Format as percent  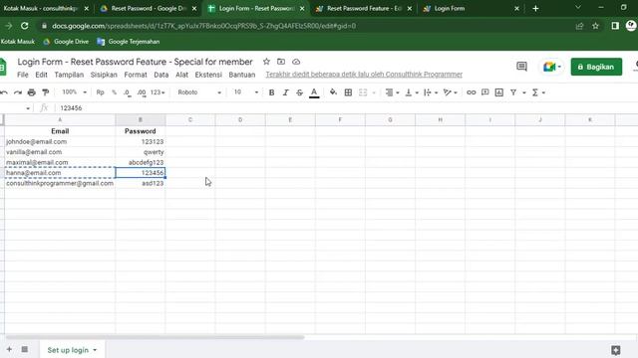115,92
